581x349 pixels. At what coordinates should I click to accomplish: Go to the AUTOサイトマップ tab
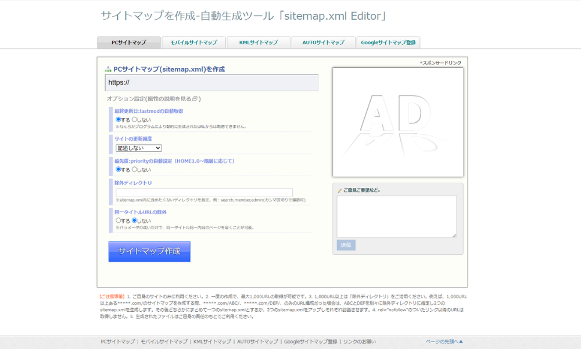click(x=323, y=42)
